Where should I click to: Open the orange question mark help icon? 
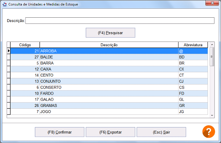[209, 131]
